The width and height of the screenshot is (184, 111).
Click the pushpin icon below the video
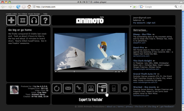[x=80, y=88]
